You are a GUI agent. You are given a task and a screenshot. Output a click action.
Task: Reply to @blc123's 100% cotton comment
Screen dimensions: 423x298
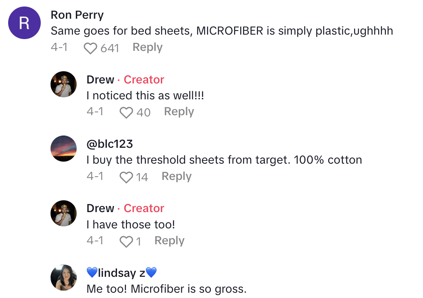pyautogui.click(x=176, y=176)
